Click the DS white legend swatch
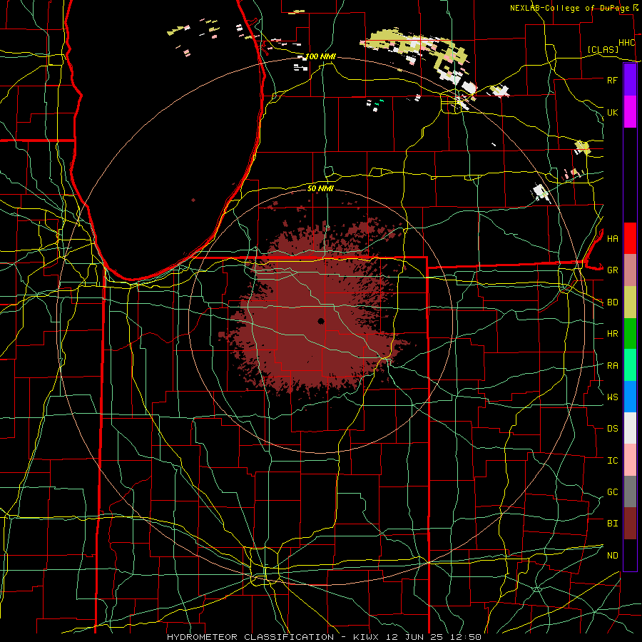Viewport: 642px width, 642px height. click(630, 428)
